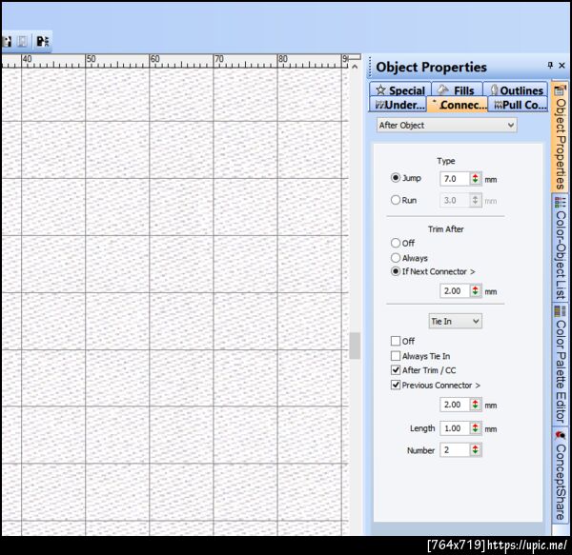Adjust the Trim After distance stepper
The image size is (572, 555).
(476, 291)
